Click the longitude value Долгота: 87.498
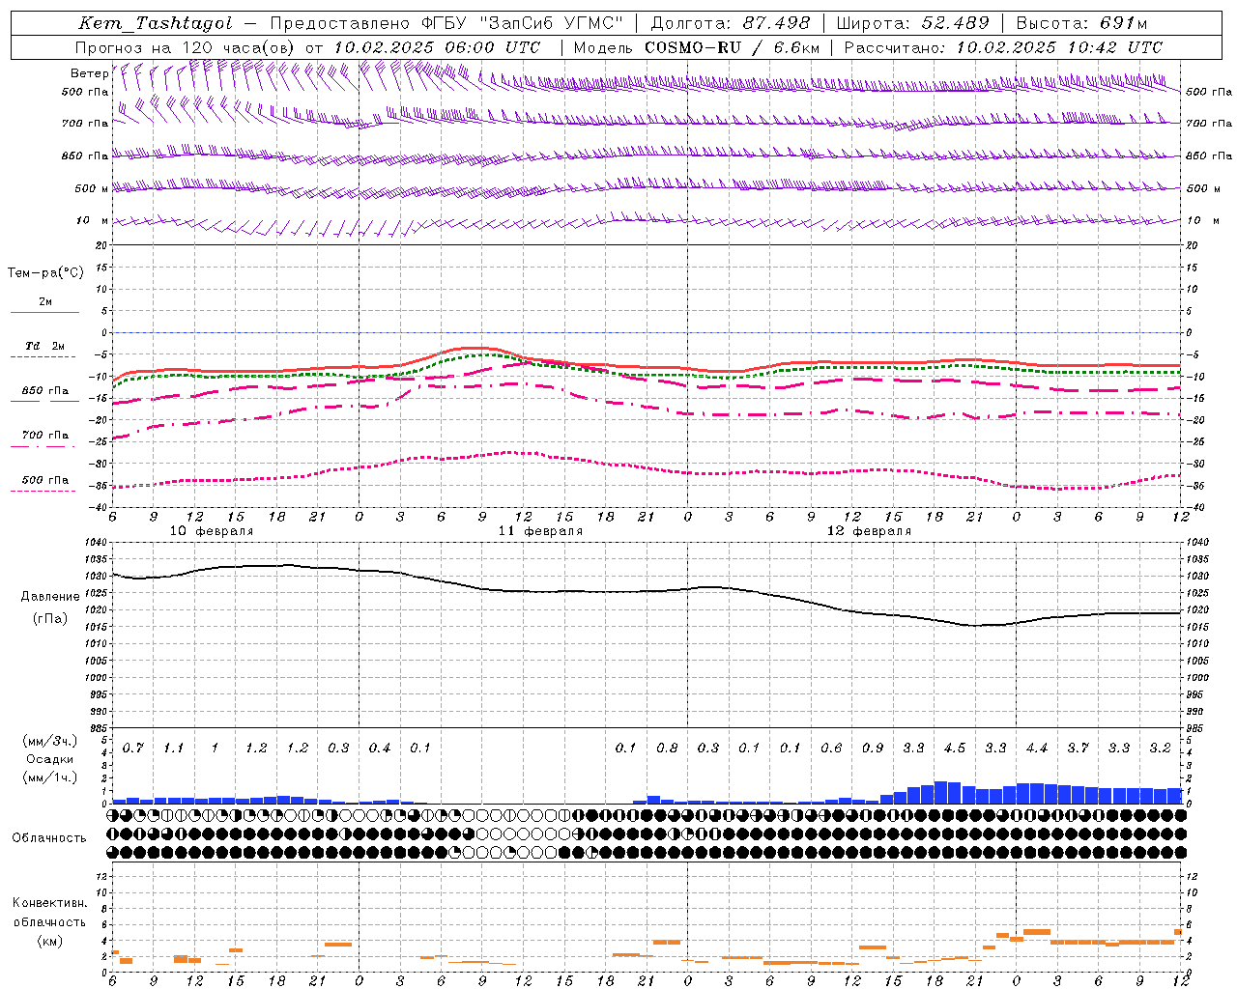This screenshot has height=989, width=1237. point(731,23)
